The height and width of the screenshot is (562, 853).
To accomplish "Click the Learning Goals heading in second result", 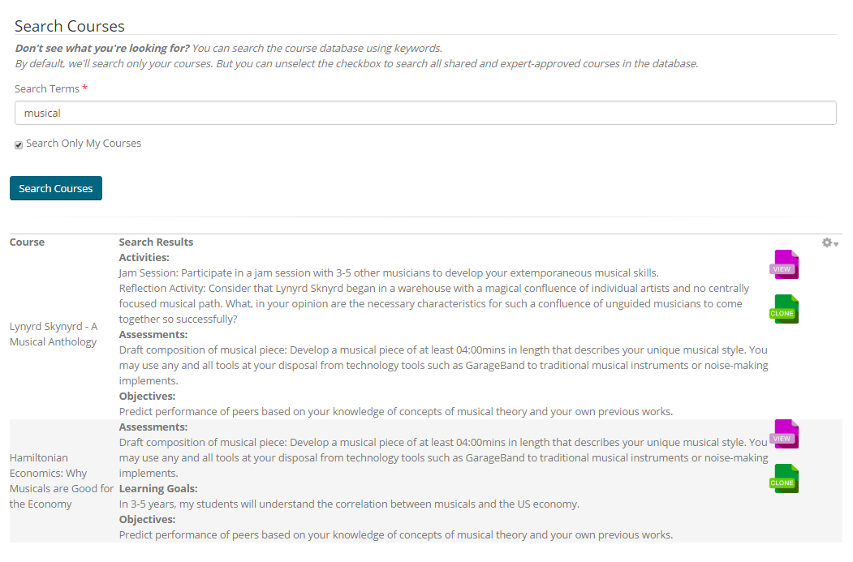I will pyautogui.click(x=158, y=488).
